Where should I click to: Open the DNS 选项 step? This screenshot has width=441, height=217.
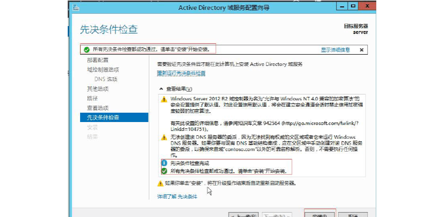[106, 79]
